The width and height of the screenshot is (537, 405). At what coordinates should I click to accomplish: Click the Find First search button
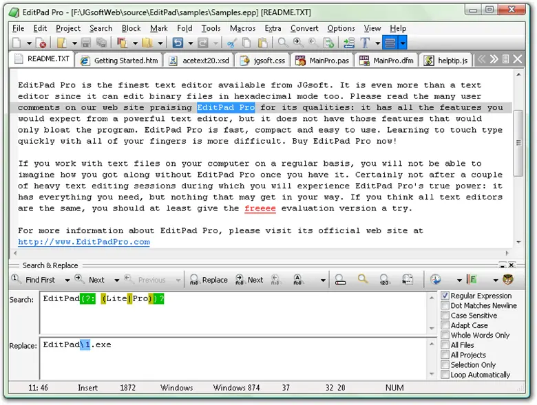(34, 280)
